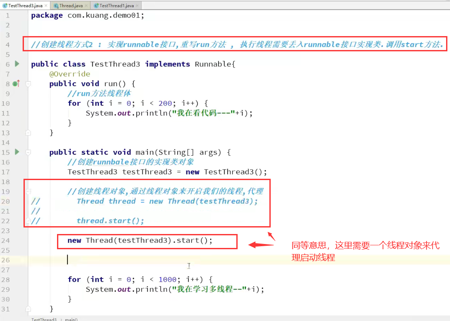The image size is (450, 321).
Task: Switch to the Thread.java tab
Action: point(71,6)
